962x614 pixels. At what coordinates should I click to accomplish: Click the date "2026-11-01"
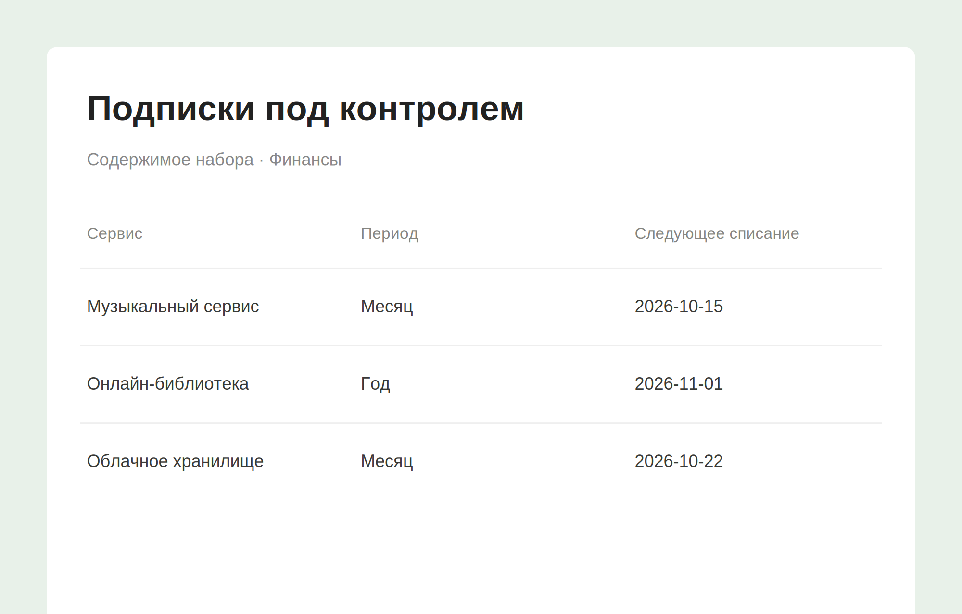click(679, 384)
